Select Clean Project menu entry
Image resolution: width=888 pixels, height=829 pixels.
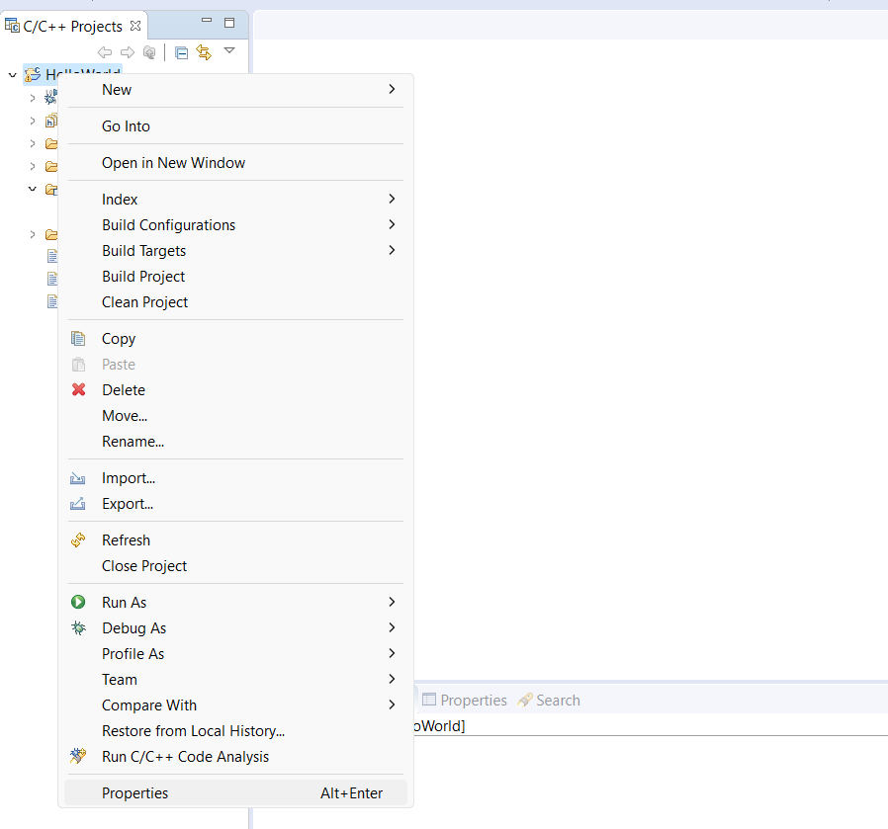point(144,302)
